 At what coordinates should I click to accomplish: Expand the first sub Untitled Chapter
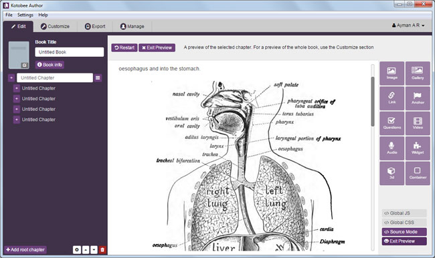16,88
